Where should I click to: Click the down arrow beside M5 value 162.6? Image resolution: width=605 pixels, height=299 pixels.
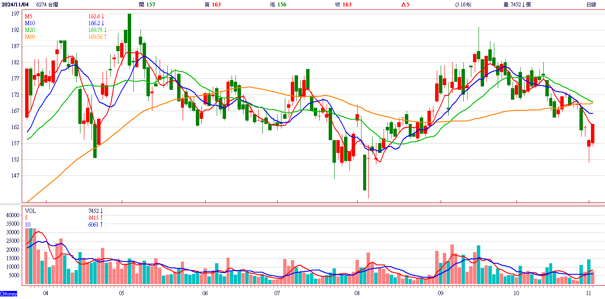tap(103, 16)
